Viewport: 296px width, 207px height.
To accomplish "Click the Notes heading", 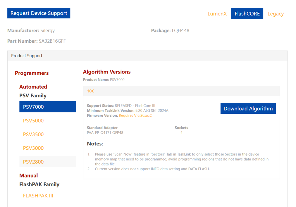I will [95, 144].
